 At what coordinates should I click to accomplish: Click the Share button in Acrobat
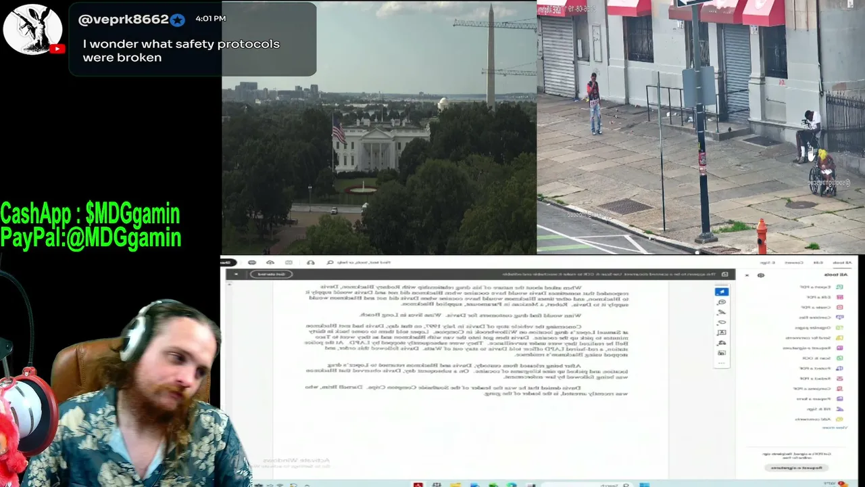[x=227, y=262]
